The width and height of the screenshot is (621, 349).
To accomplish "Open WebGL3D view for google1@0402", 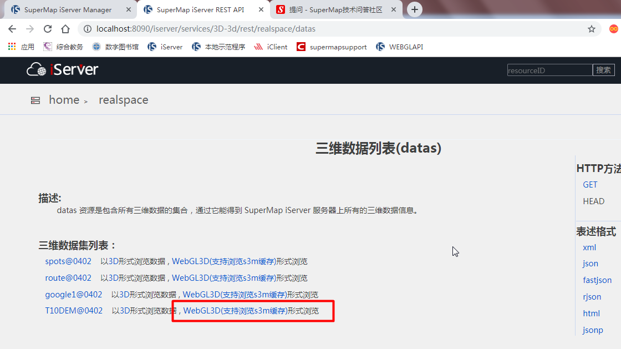I will (x=235, y=295).
